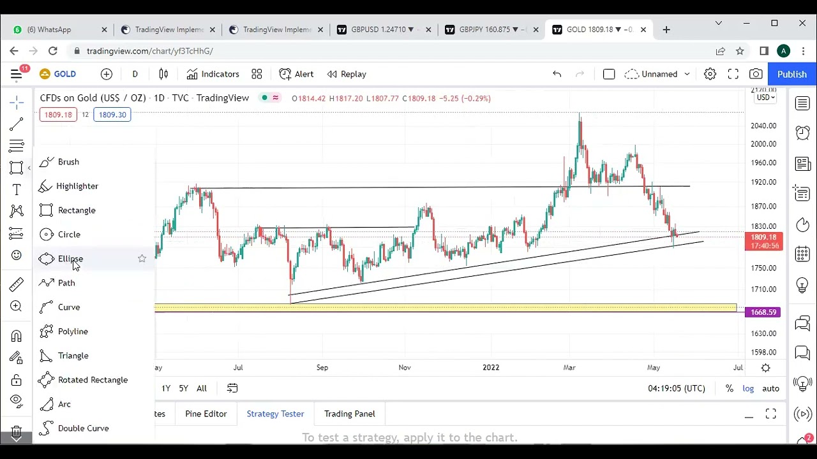Toggle log scale
The height and width of the screenshot is (459, 817).
tap(748, 388)
